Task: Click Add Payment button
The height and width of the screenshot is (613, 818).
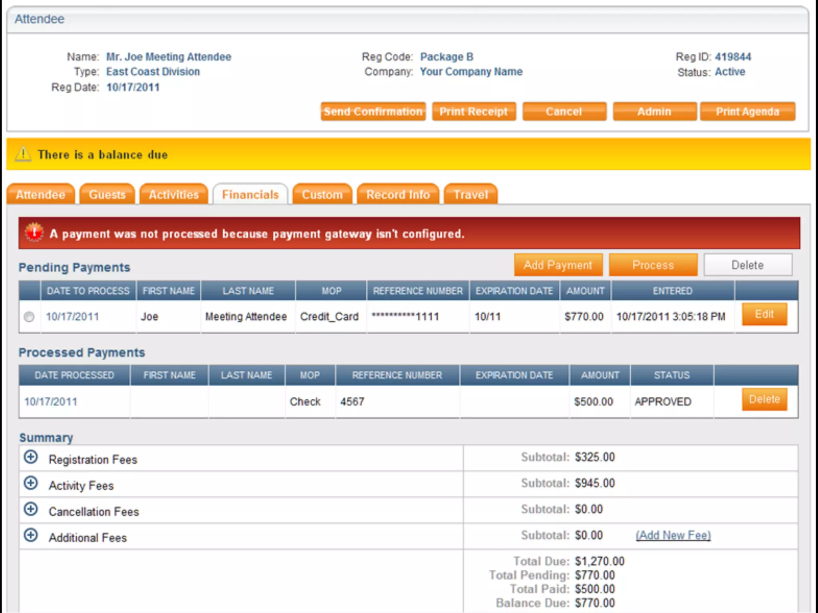Action: coord(558,265)
